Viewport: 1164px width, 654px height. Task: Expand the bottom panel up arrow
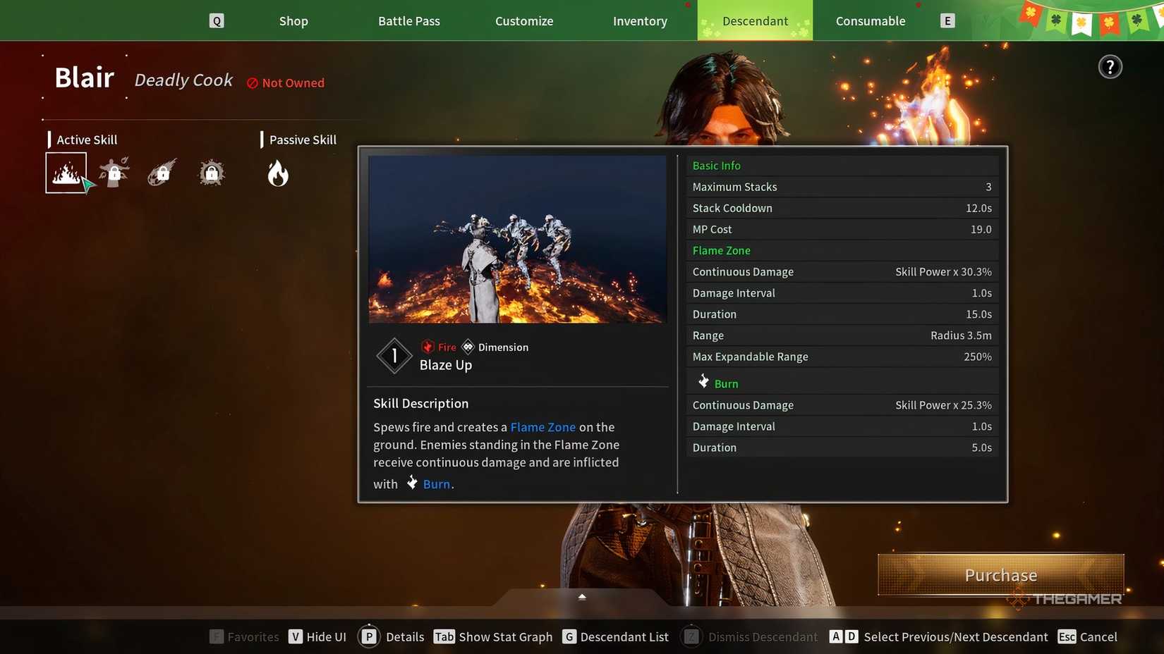click(582, 597)
